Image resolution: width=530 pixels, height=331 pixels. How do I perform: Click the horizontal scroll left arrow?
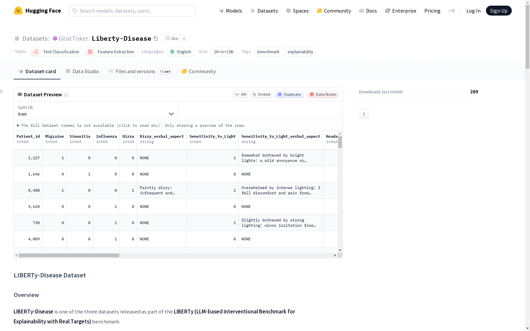[16, 255]
